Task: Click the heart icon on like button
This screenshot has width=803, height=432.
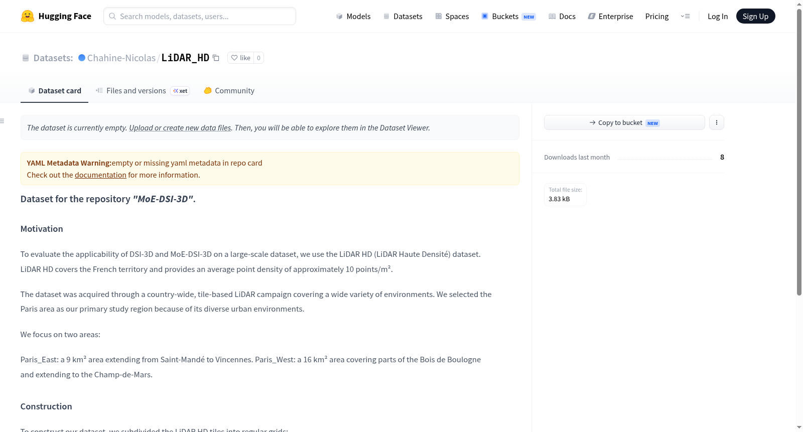Action: 234,58
